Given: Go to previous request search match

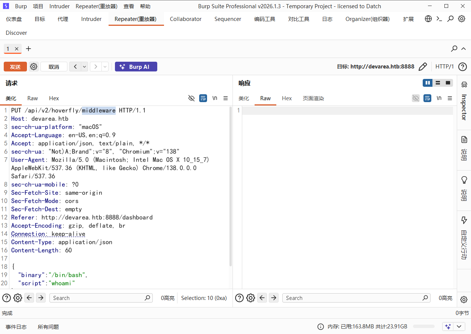Looking at the screenshot, I should 29,298.
